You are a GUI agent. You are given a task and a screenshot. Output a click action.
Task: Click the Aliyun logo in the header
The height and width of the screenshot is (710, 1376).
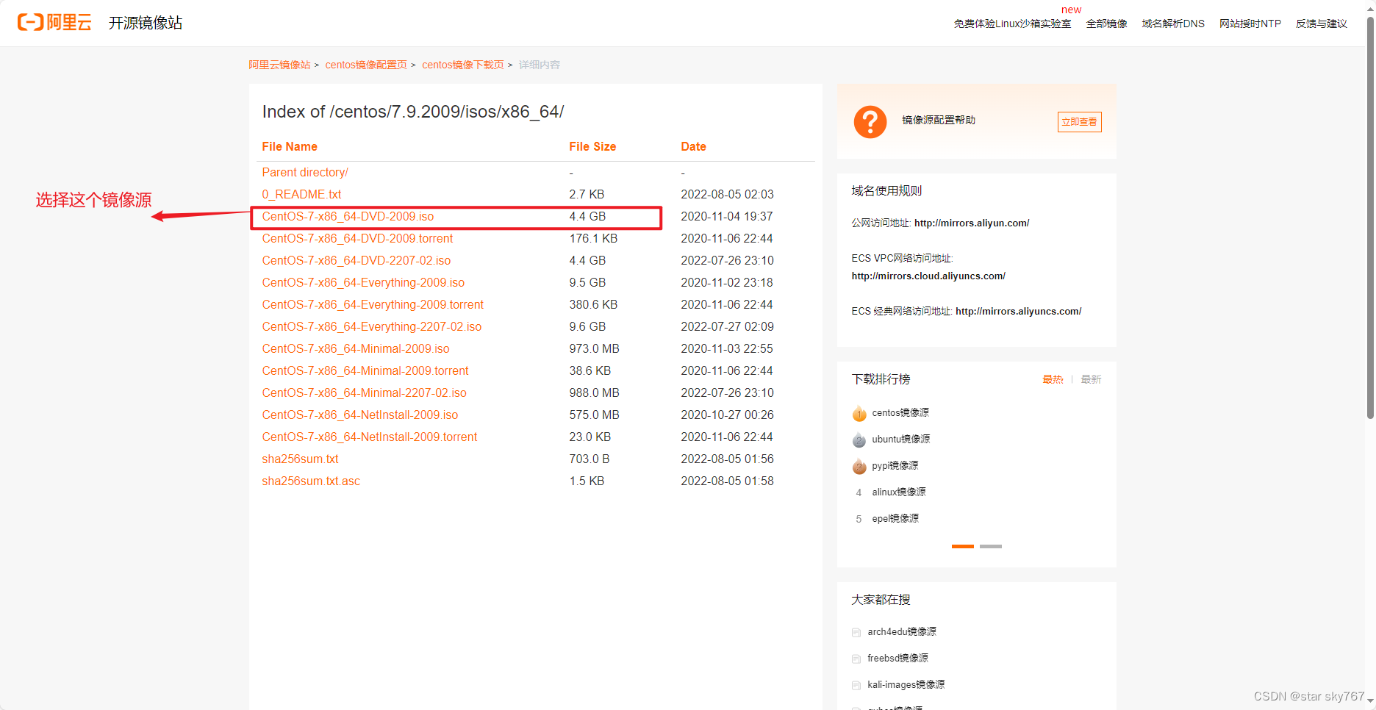click(54, 23)
